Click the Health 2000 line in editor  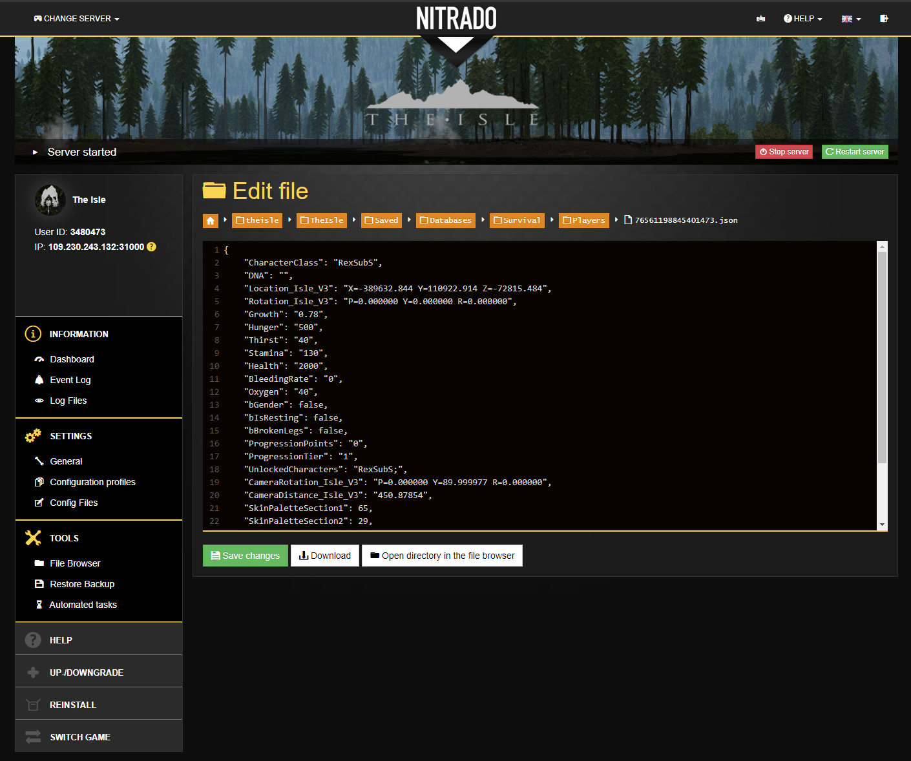[x=286, y=366]
